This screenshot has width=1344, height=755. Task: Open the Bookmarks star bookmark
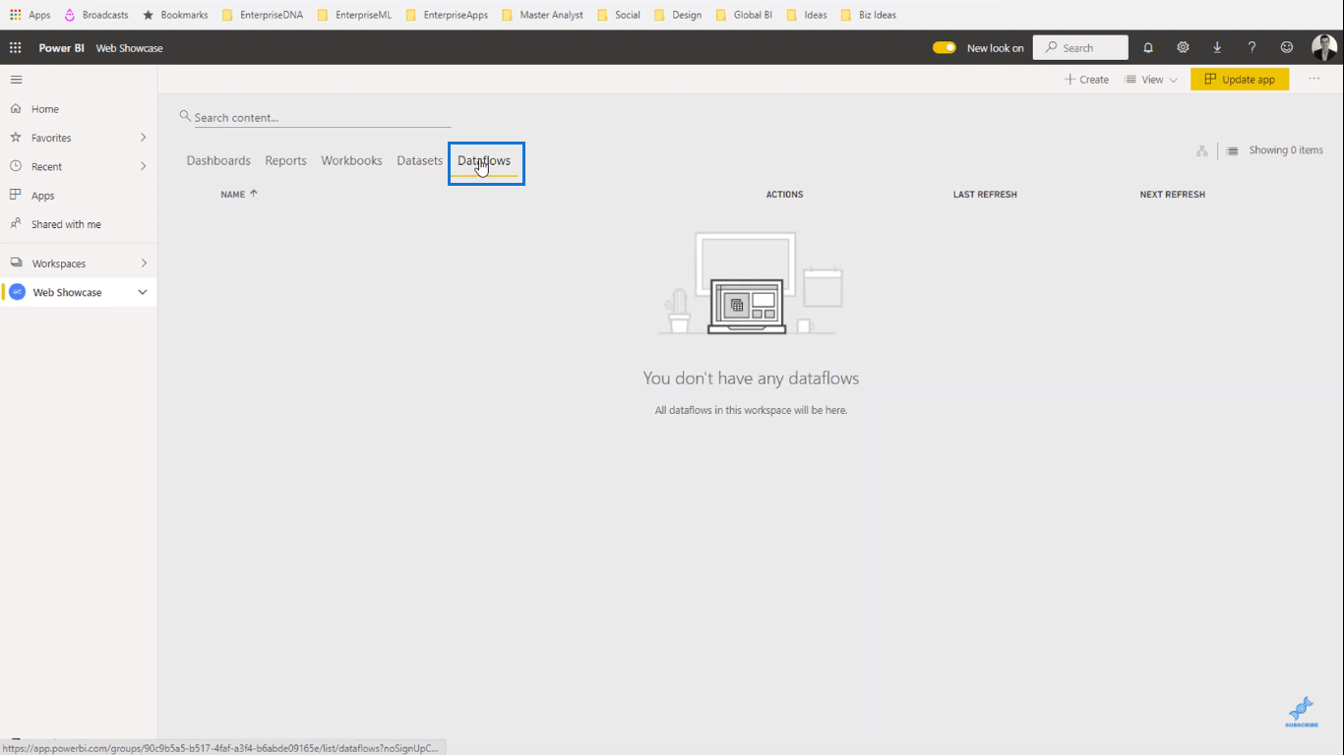(x=175, y=15)
